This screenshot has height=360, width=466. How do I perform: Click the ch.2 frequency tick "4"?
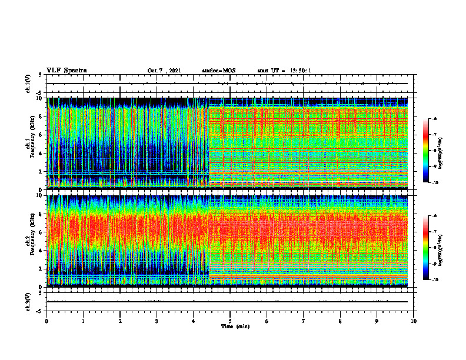[x=41, y=251]
